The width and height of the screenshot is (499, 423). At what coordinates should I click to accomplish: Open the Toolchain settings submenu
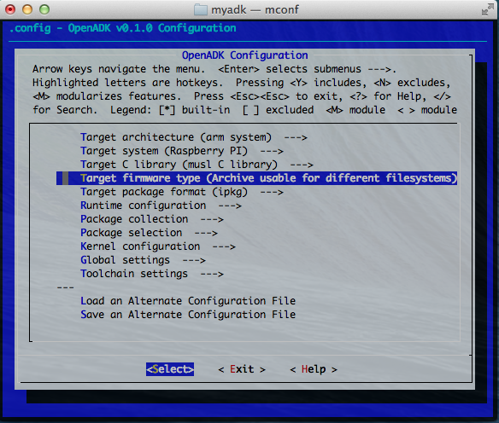coord(152,274)
